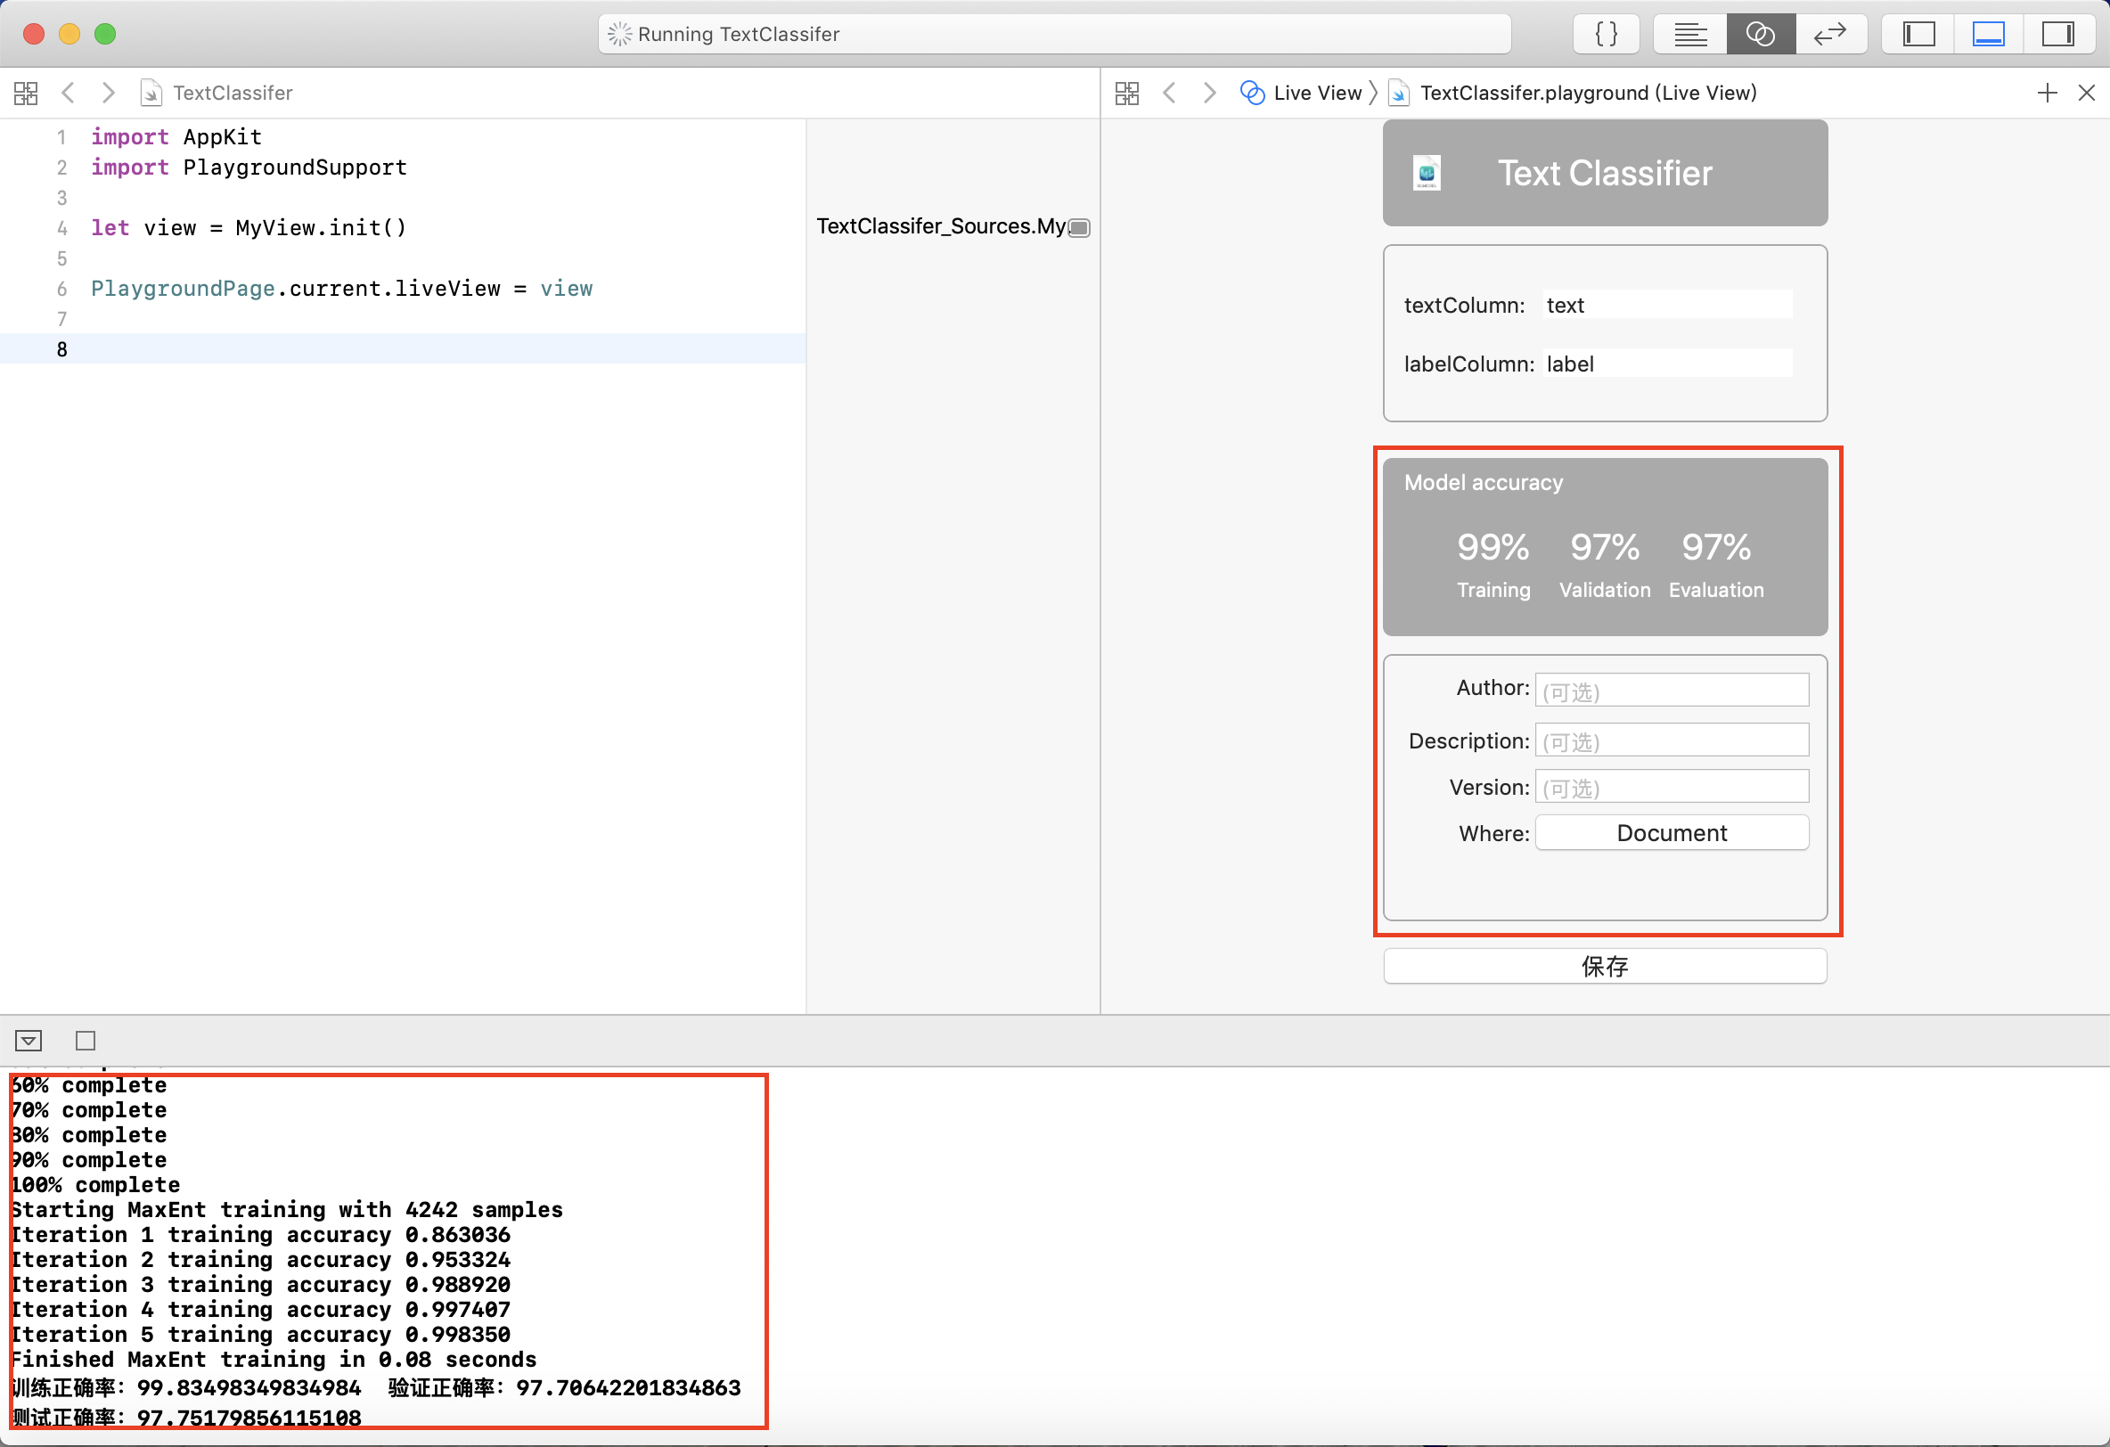This screenshot has width=2110, height=1447.
Task: Select the assistant editor overlapping circles icon
Action: coord(1760,35)
